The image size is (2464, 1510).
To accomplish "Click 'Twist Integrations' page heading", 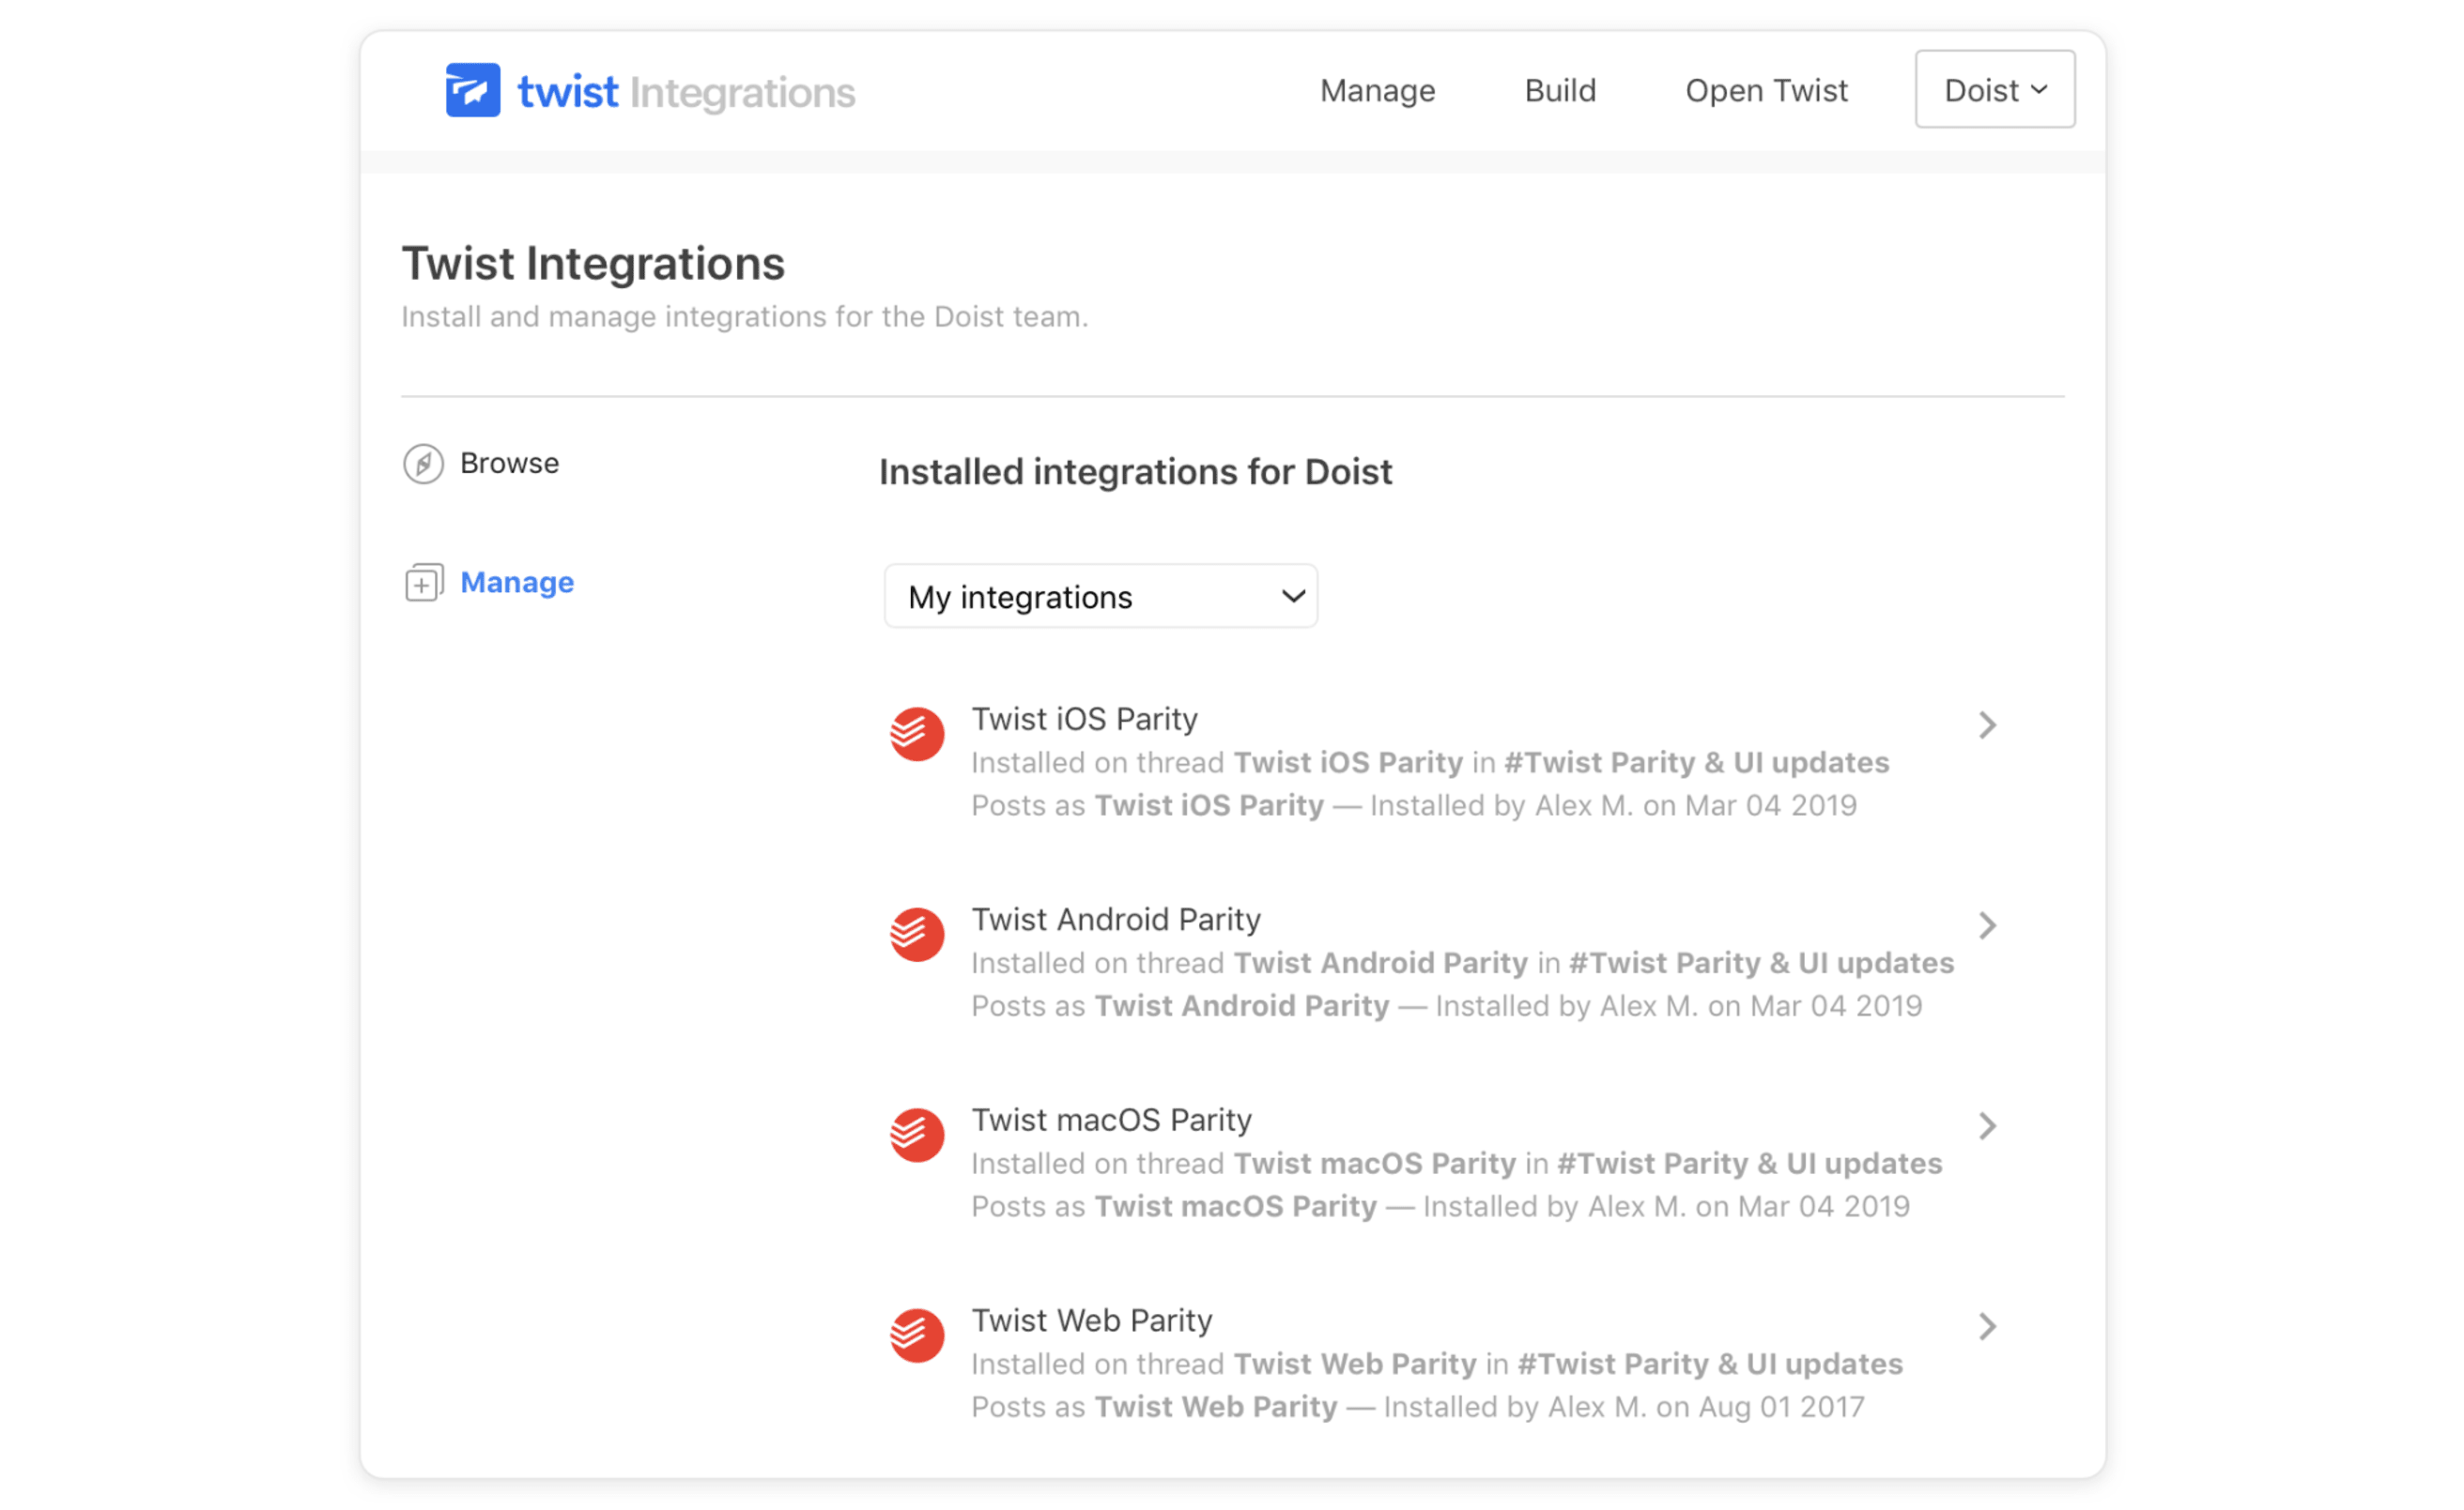I will (x=593, y=264).
